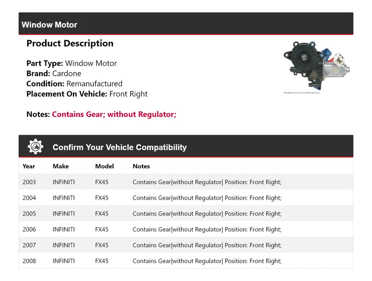This screenshot has width=372, height=281.
Task: Click the gear icon beside Confirm Your Vehicle Compatibility
Action: [35, 147]
